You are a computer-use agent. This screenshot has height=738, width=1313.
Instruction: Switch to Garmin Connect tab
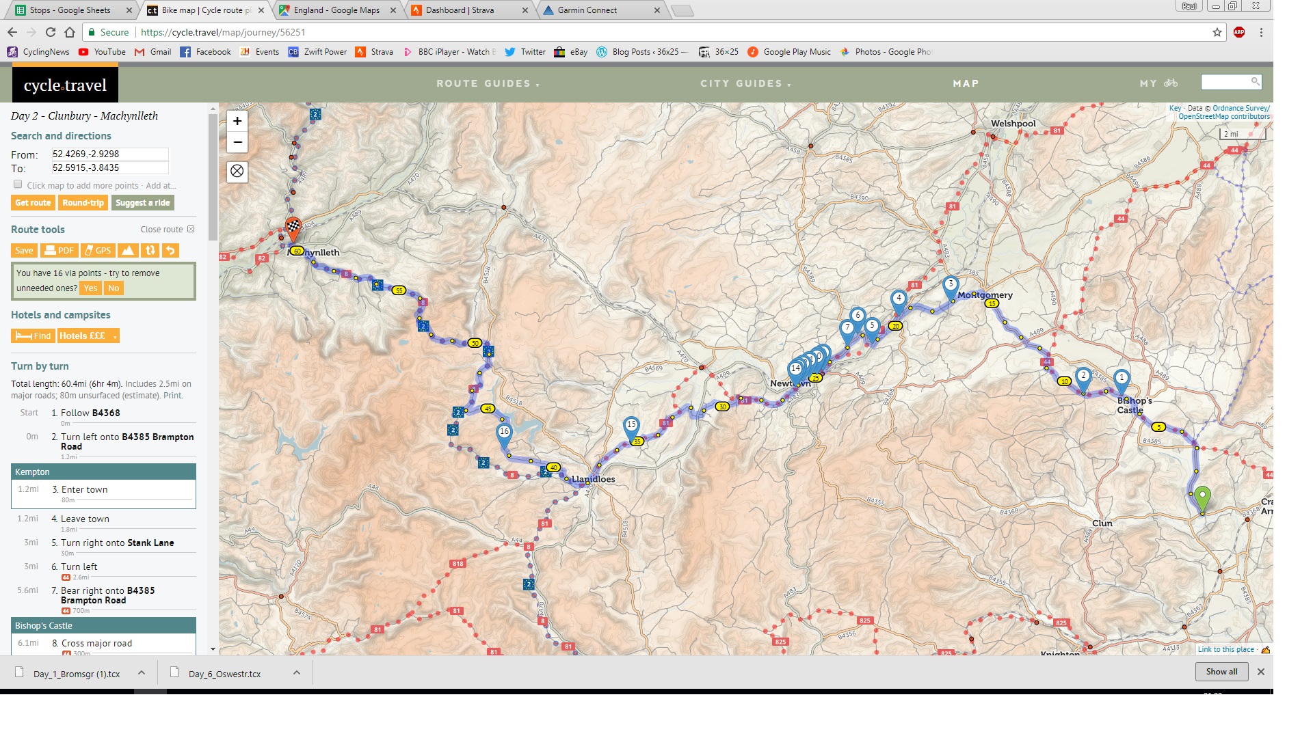tap(600, 10)
